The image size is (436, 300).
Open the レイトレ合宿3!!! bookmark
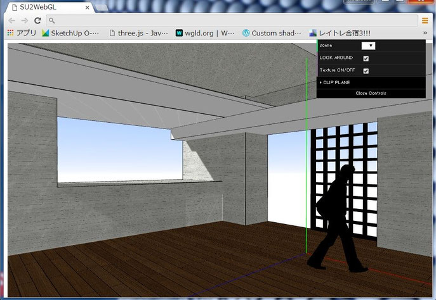(340, 34)
